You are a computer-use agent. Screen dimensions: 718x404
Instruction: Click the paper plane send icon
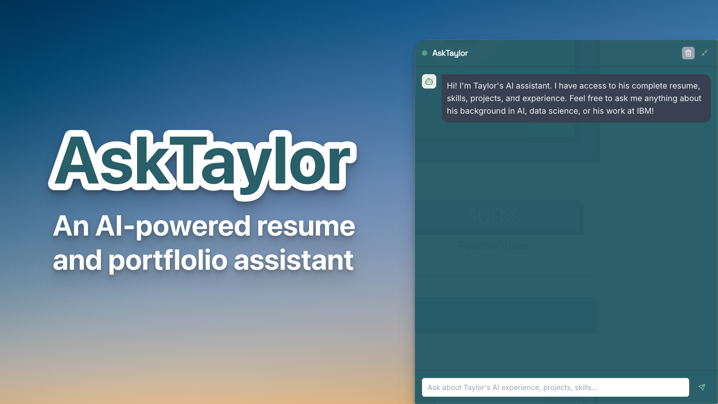[702, 387]
